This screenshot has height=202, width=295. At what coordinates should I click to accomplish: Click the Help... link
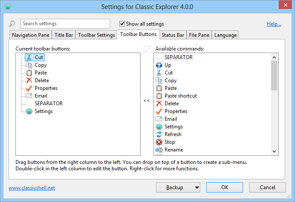(274, 24)
